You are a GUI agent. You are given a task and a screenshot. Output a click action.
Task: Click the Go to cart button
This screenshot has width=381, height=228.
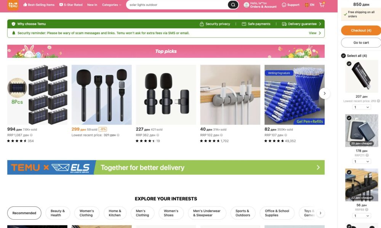coord(361,43)
